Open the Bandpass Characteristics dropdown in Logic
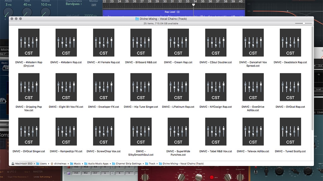Image resolution: width=323 pixels, height=181 pixels. [74, 4]
